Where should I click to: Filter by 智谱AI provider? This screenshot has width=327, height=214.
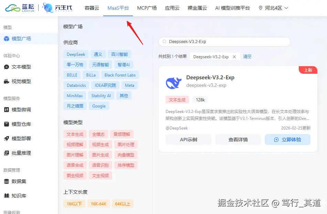[x=124, y=65]
